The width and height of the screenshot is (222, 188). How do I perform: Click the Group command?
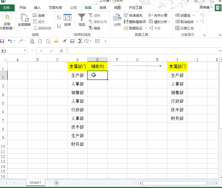click(x=183, y=15)
